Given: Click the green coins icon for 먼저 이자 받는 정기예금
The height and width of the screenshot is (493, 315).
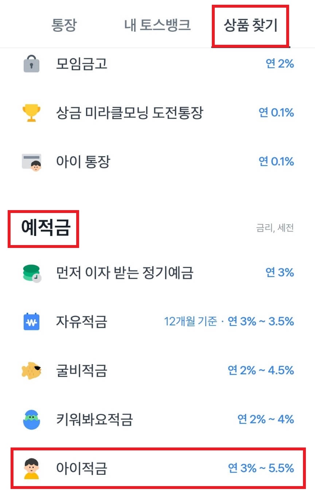Looking at the screenshot, I should [x=31, y=273].
